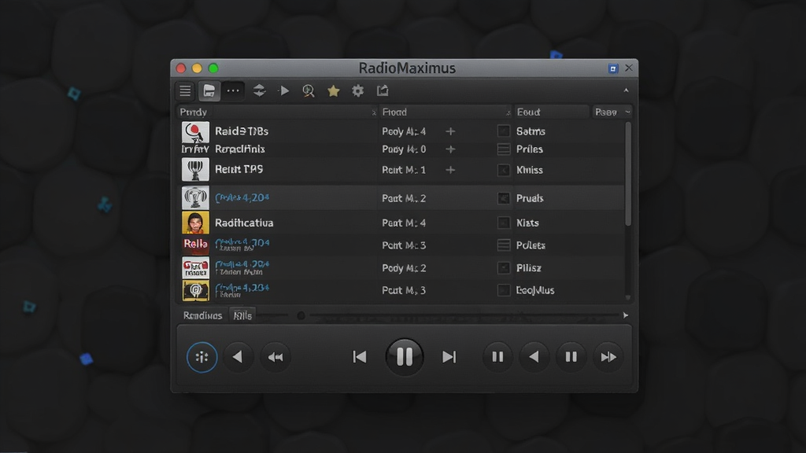Sort by the Prndy column header

[278, 112]
